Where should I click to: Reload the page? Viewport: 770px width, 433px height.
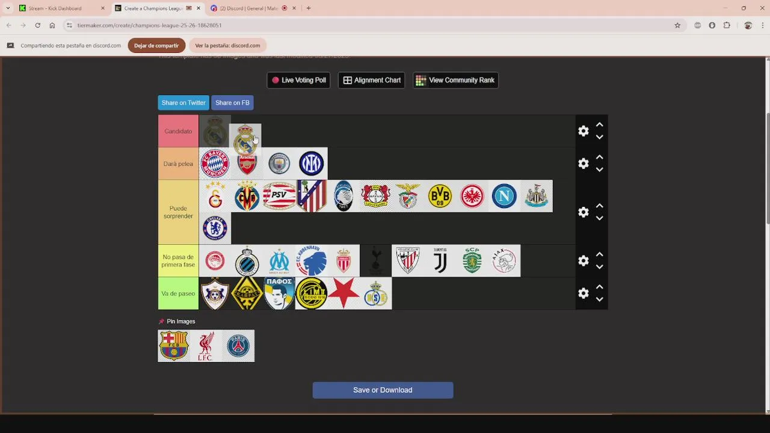37,25
